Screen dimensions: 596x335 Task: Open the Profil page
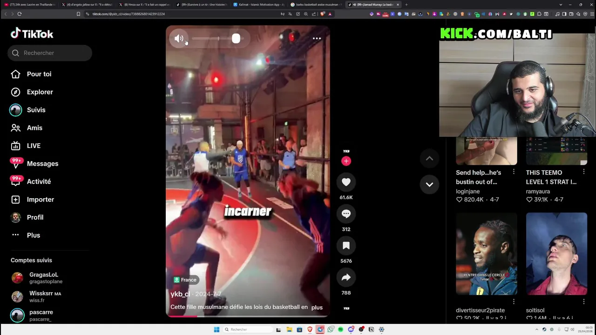pyautogui.click(x=35, y=217)
